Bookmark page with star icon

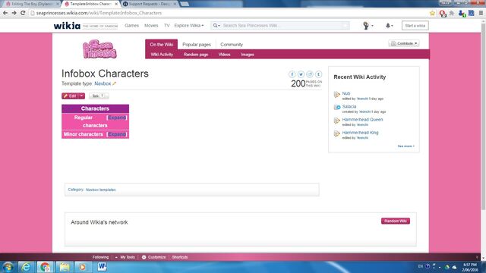tap(432, 13)
